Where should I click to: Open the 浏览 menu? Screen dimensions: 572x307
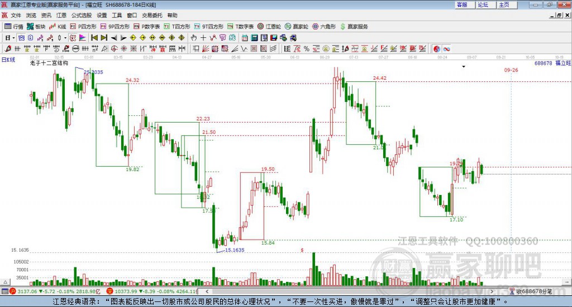click(x=31, y=15)
